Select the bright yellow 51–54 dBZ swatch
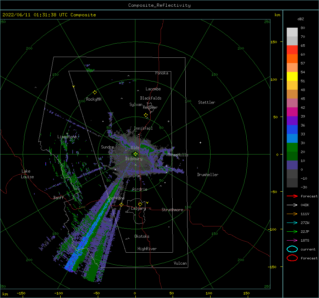Screen dimensions: 319x298 [292, 77]
